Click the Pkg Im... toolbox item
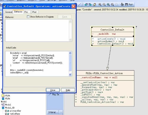Image resolution: width=148 pixels, height=115 pixels. coord(55,95)
